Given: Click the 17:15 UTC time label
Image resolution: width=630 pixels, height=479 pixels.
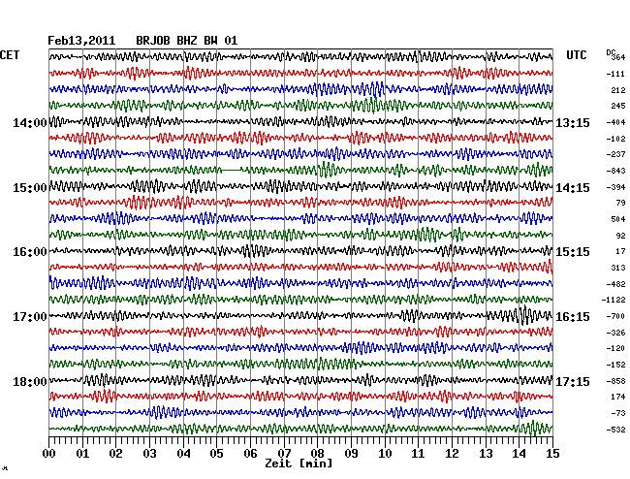Looking at the screenshot, I should (573, 381).
